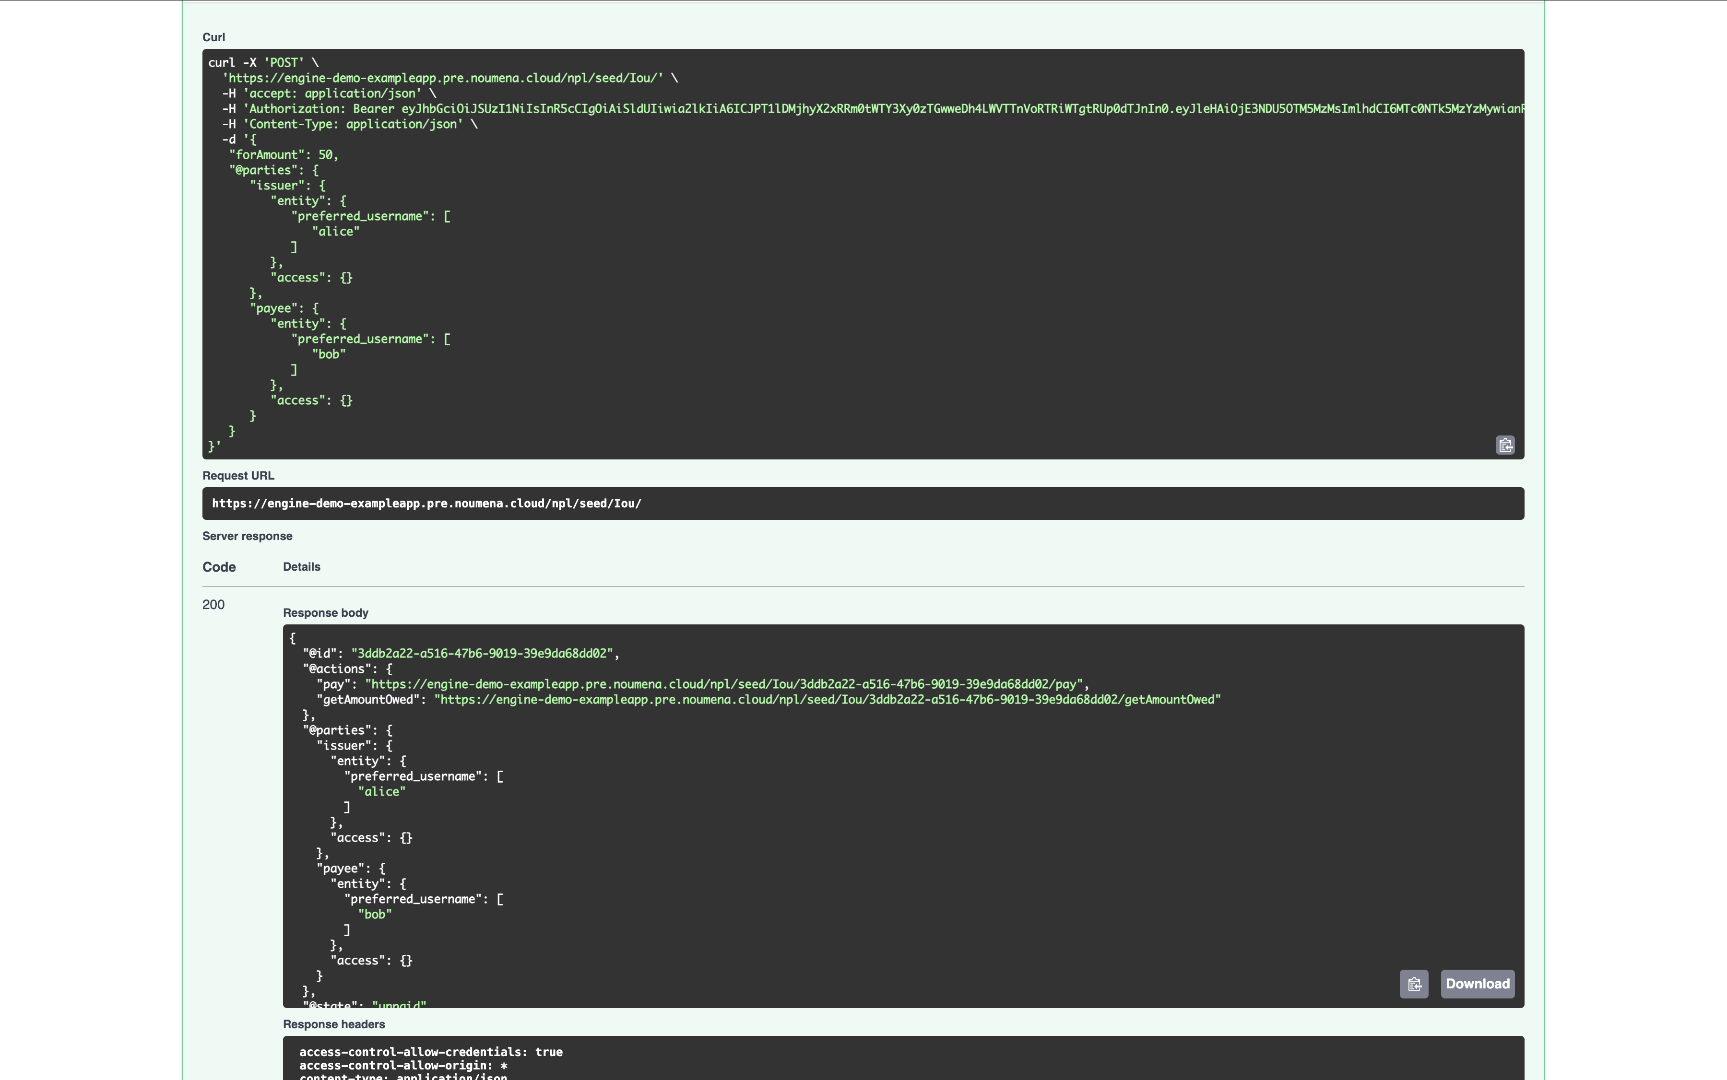This screenshot has width=1727, height=1080.
Task: Click the Server response heading
Action: click(x=247, y=537)
